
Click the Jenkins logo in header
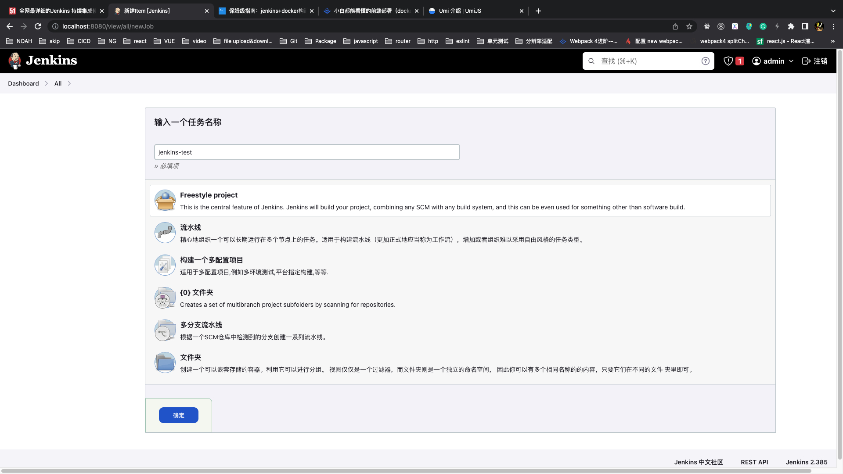pos(43,61)
